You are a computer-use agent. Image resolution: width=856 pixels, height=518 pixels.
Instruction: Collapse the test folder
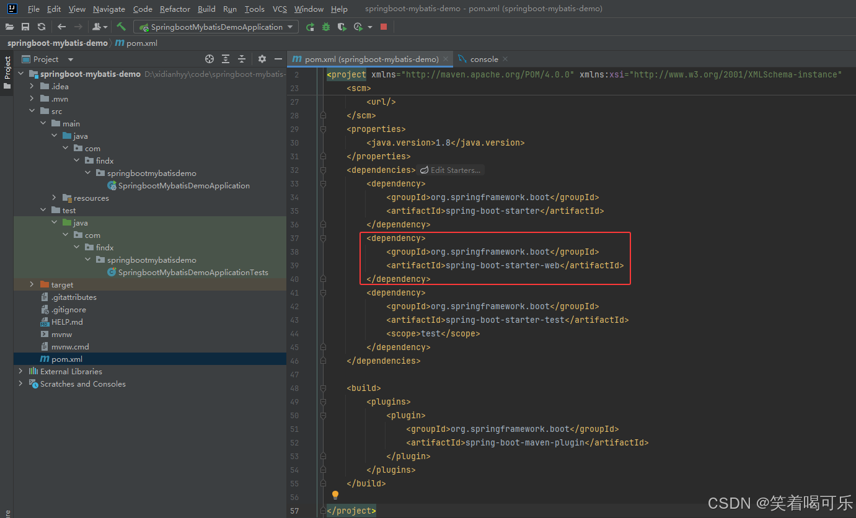pyautogui.click(x=43, y=210)
